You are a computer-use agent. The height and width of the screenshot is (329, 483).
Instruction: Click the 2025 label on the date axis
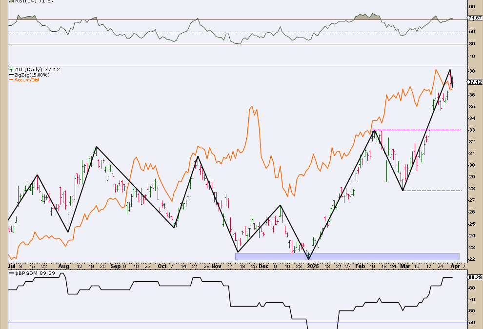tap(313, 266)
